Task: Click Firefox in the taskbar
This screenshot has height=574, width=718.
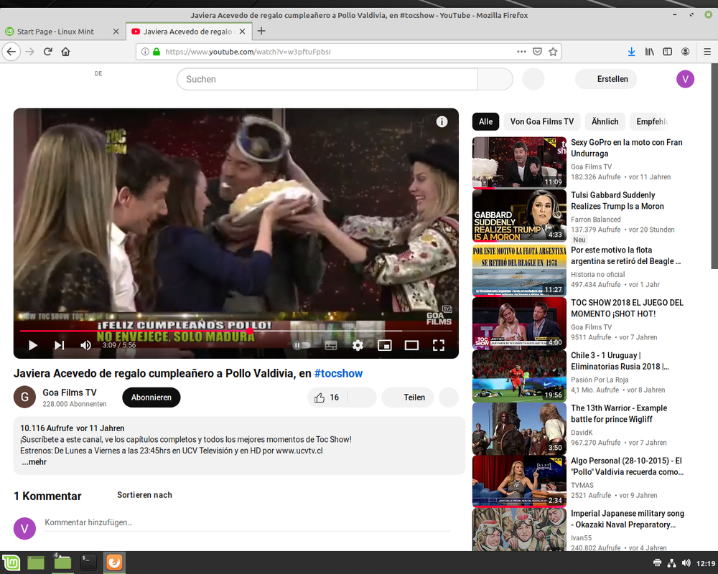Action: [114, 563]
